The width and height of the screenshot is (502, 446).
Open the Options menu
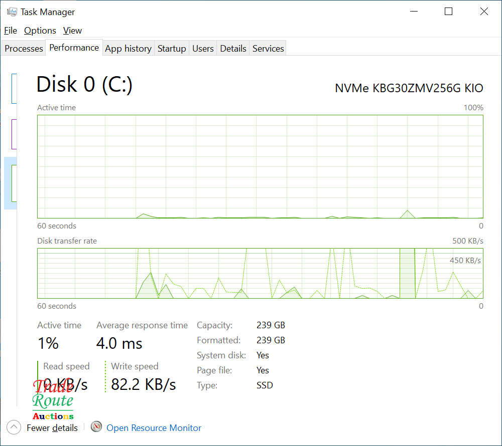(x=40, y=31)
